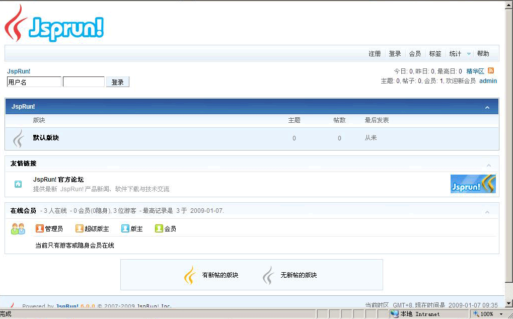The image size is (513, 319).
Task: Click the 超级版主 user icon
Action: tap(79, 228)
